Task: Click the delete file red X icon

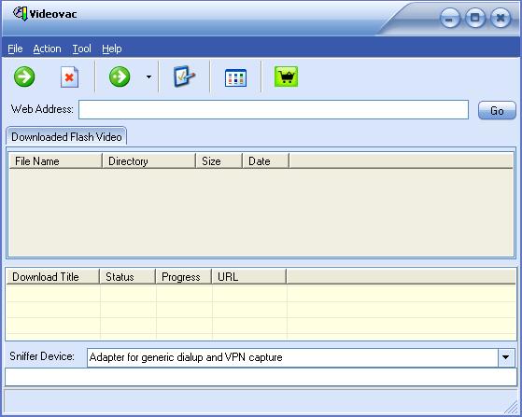Action: [69, 77]
